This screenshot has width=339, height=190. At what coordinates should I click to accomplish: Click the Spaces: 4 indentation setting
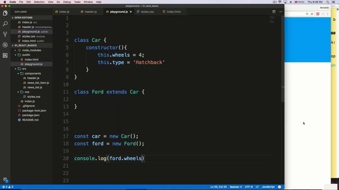(x=236, y=187)
